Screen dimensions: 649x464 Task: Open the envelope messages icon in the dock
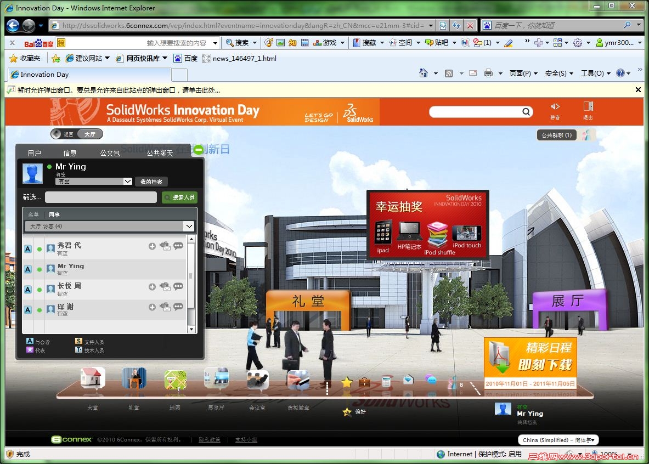[x=408, y=379]
